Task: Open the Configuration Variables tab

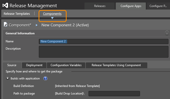Action: tap(66, 65)
